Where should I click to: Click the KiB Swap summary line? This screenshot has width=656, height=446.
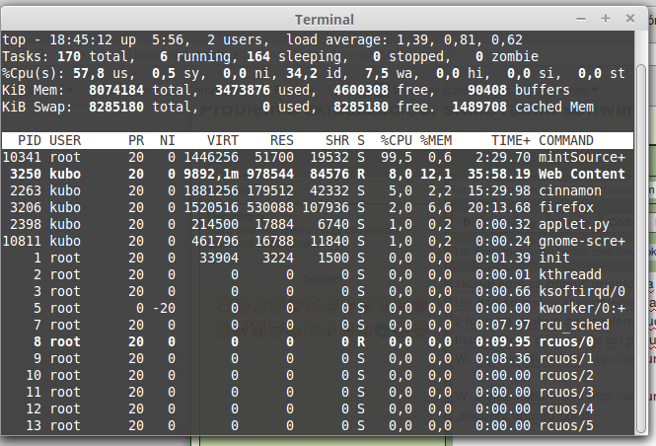(x=296, y=107)
